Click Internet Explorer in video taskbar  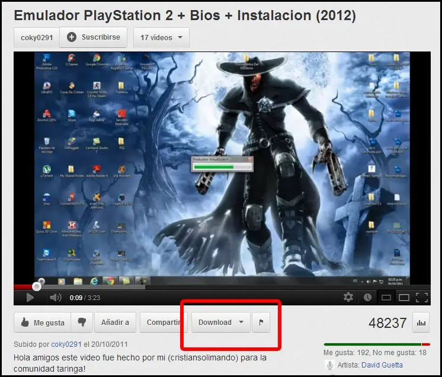coord(94,281)
